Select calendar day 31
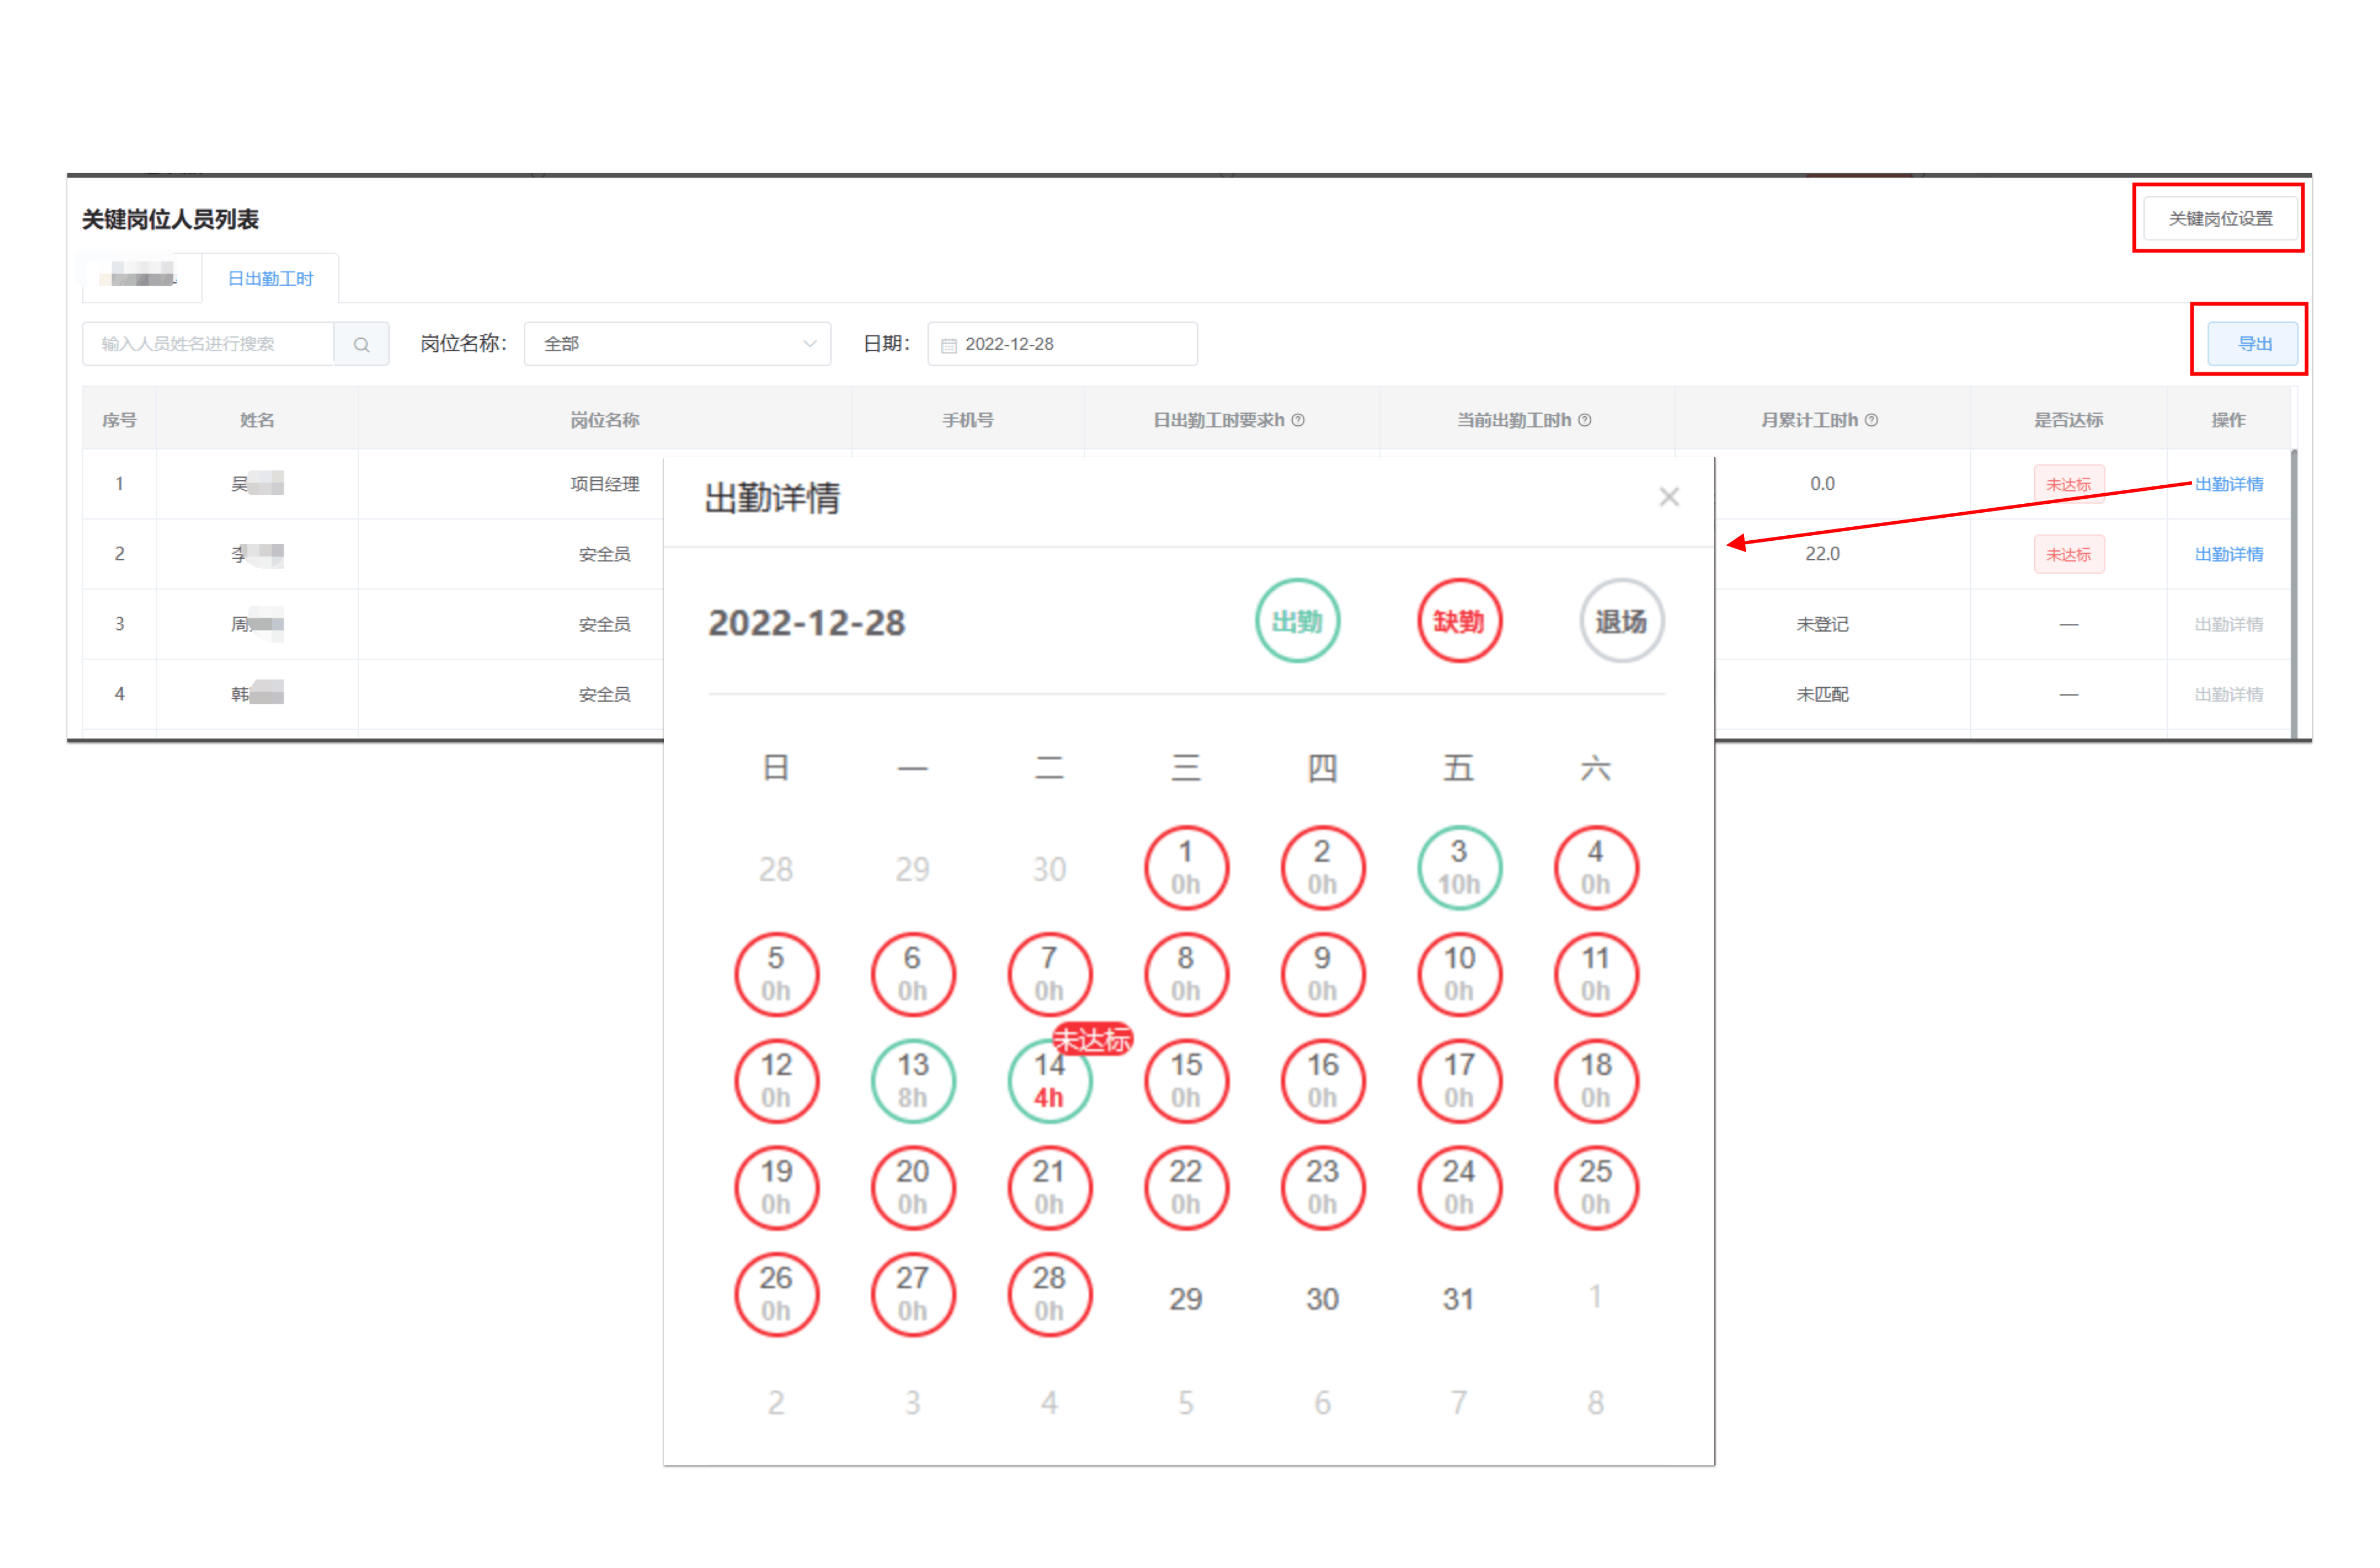This screenshot has height=1568, width=2380. pyautogui.click(x=1459, y=1299)
